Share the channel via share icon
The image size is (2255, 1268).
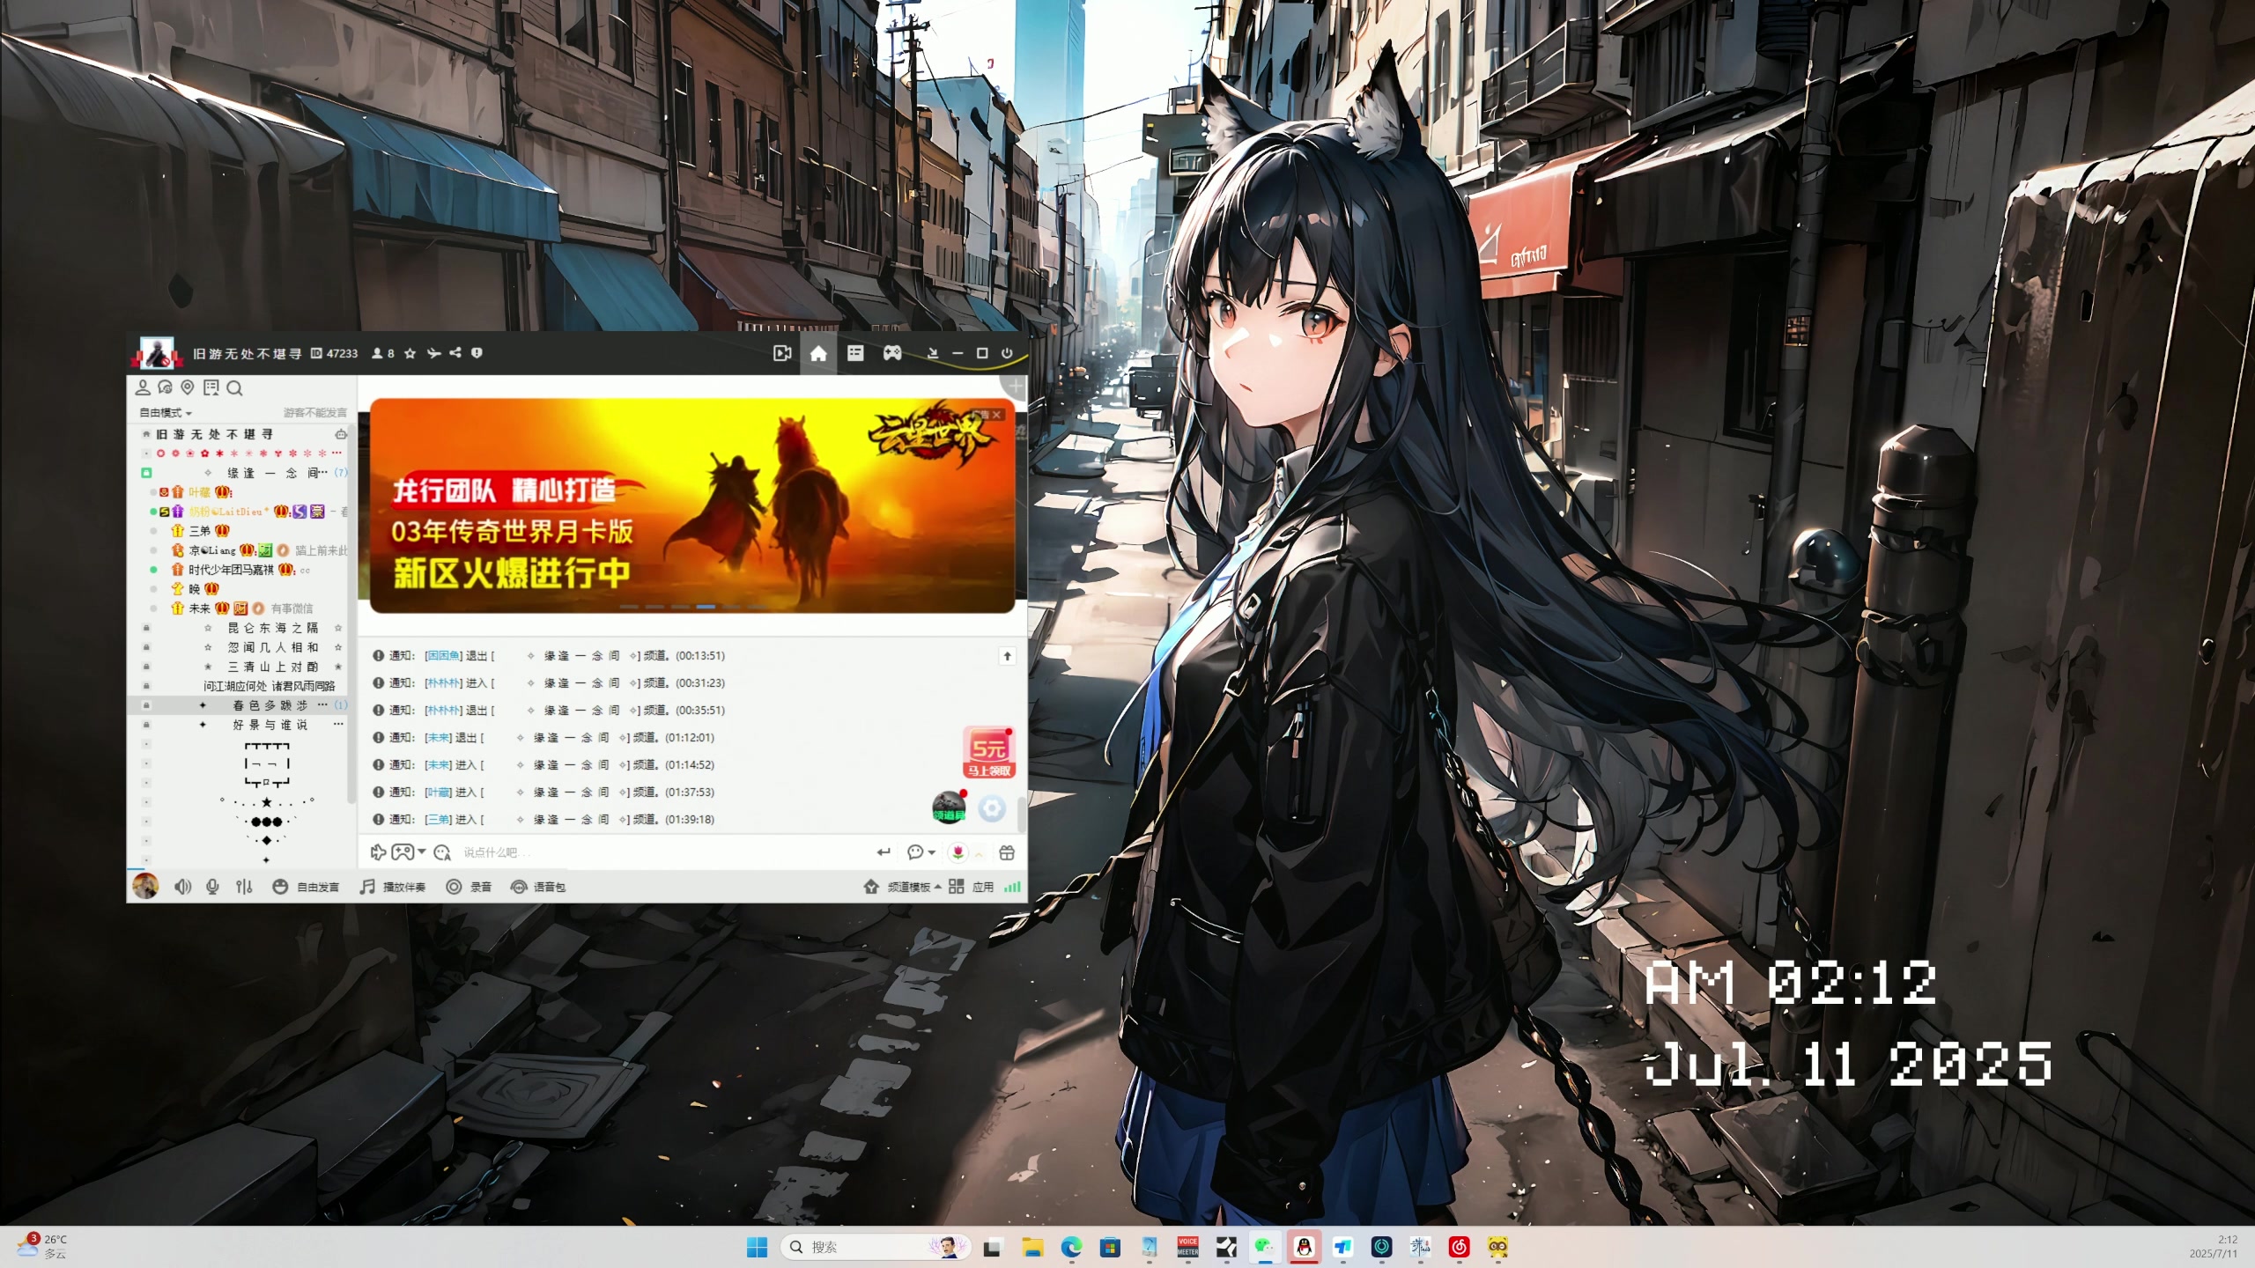tap(455, 352)
